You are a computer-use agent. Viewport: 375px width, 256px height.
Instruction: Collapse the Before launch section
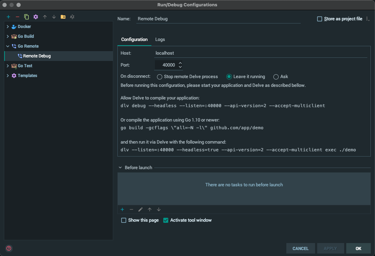(x=120, y=167)
